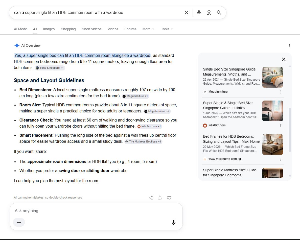Viewport: 300px width, 240px height.
Task: Open Single Bed Size Singapore Guide link
Action: coord(230,72)
